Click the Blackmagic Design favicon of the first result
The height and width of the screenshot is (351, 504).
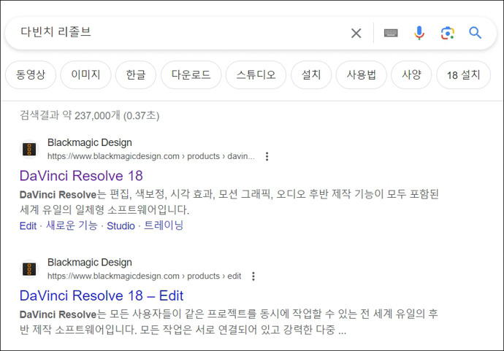[29, 150]
